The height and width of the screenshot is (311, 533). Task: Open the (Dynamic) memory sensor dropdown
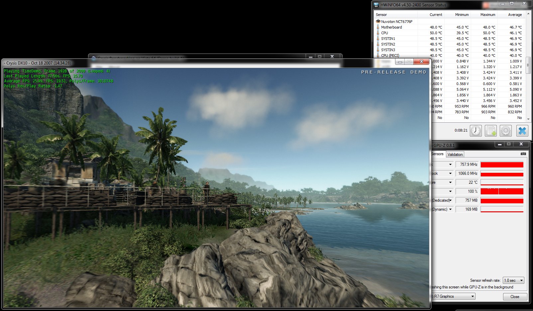[450, 209]
